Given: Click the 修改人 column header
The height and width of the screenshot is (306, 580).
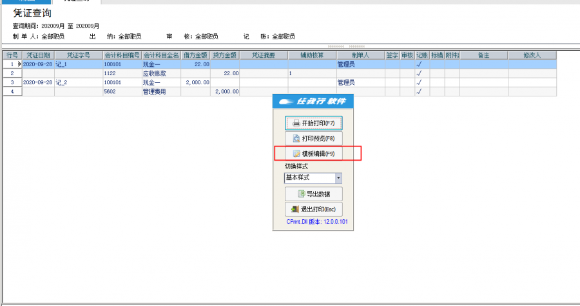Looking at the screenshot, I should pos(532,55).
